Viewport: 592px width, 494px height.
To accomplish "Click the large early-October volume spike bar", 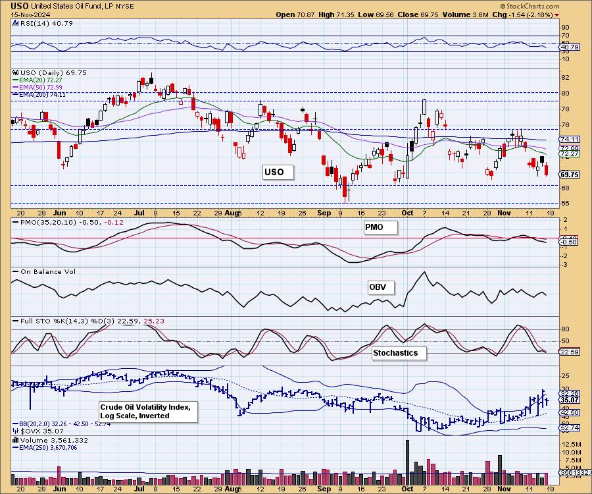I will [x=407, y=462].
